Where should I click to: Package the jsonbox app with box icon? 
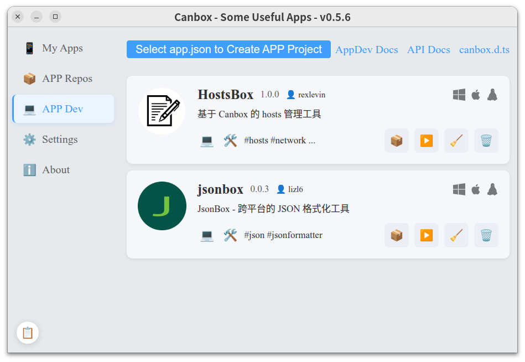(x=397, y=235)
